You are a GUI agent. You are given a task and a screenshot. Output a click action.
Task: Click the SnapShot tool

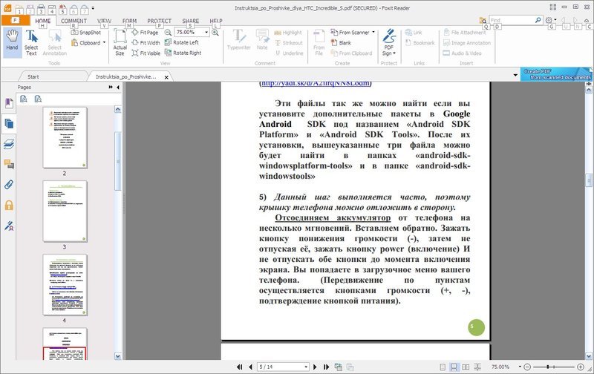click(x=86, y=33)
